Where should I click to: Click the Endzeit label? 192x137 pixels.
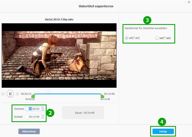(18, 117)
